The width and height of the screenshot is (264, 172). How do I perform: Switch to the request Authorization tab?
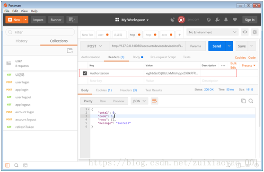(x=90, y=57)
